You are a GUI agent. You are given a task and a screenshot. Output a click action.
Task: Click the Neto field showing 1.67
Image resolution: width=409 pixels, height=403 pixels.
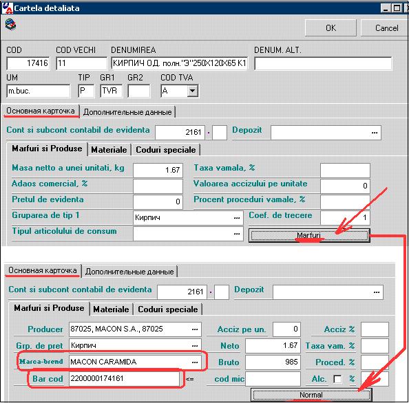coord(273,346)
